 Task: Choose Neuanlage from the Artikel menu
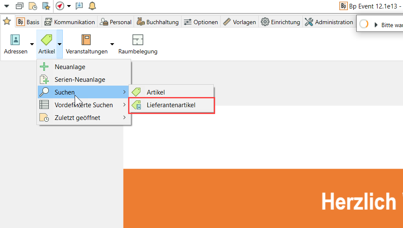70,67
